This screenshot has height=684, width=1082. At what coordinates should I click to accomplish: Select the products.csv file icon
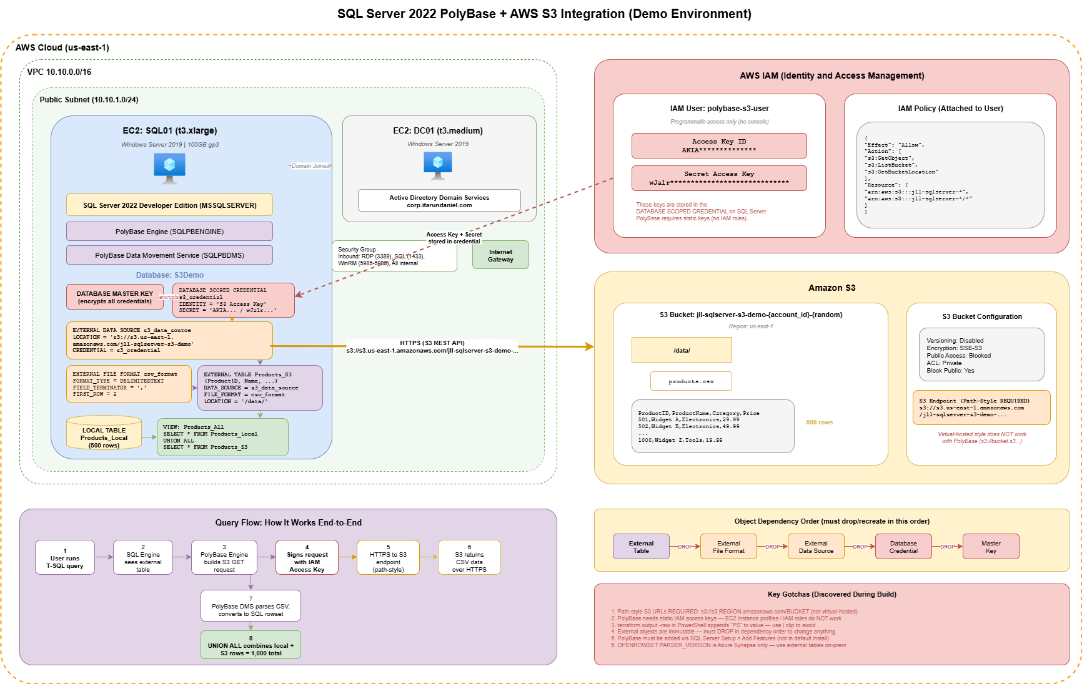click(x=691, y=381)
